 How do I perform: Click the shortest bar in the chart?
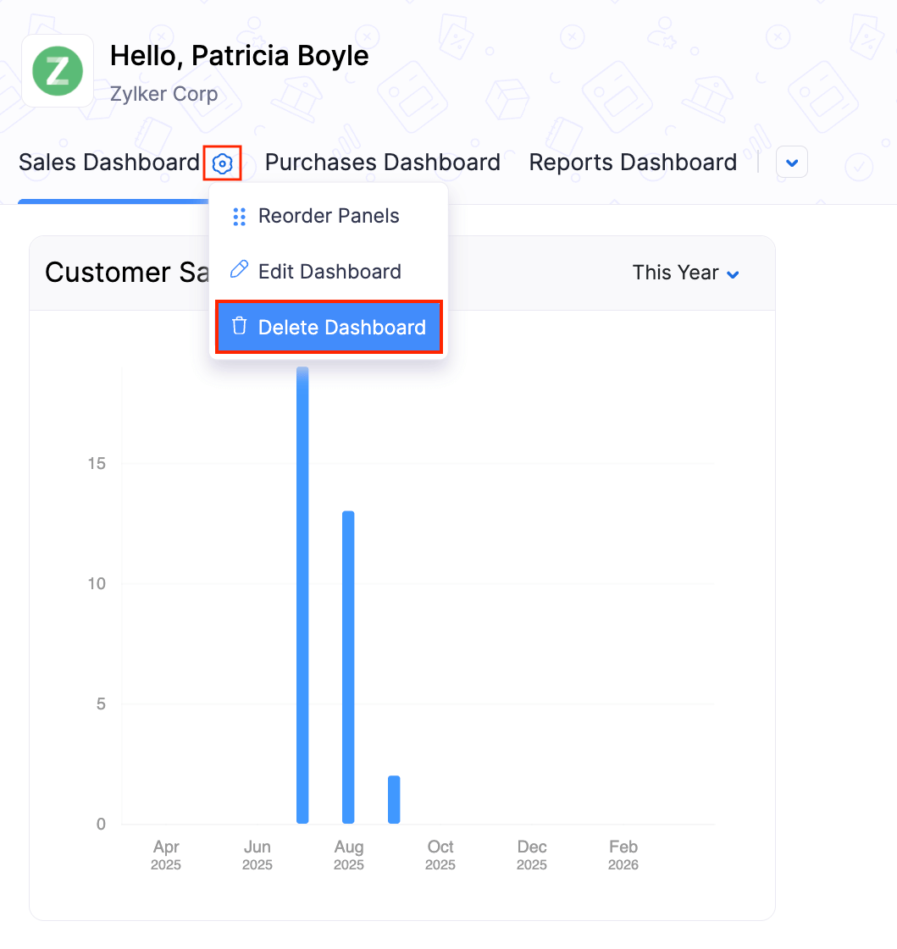394,799
